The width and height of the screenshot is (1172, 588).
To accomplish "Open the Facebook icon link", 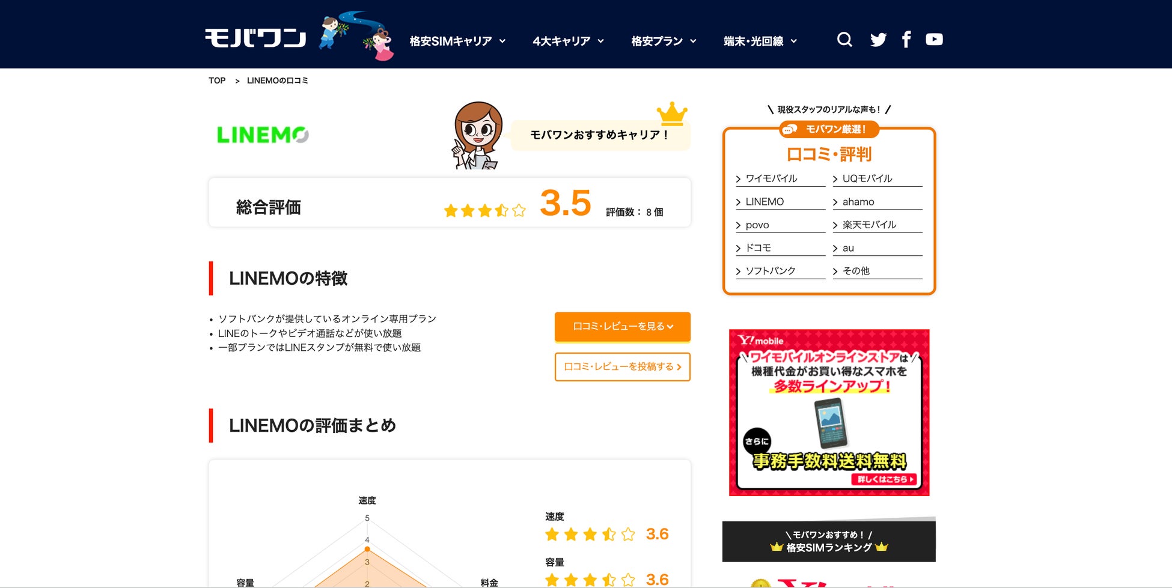I will (906, 40).
